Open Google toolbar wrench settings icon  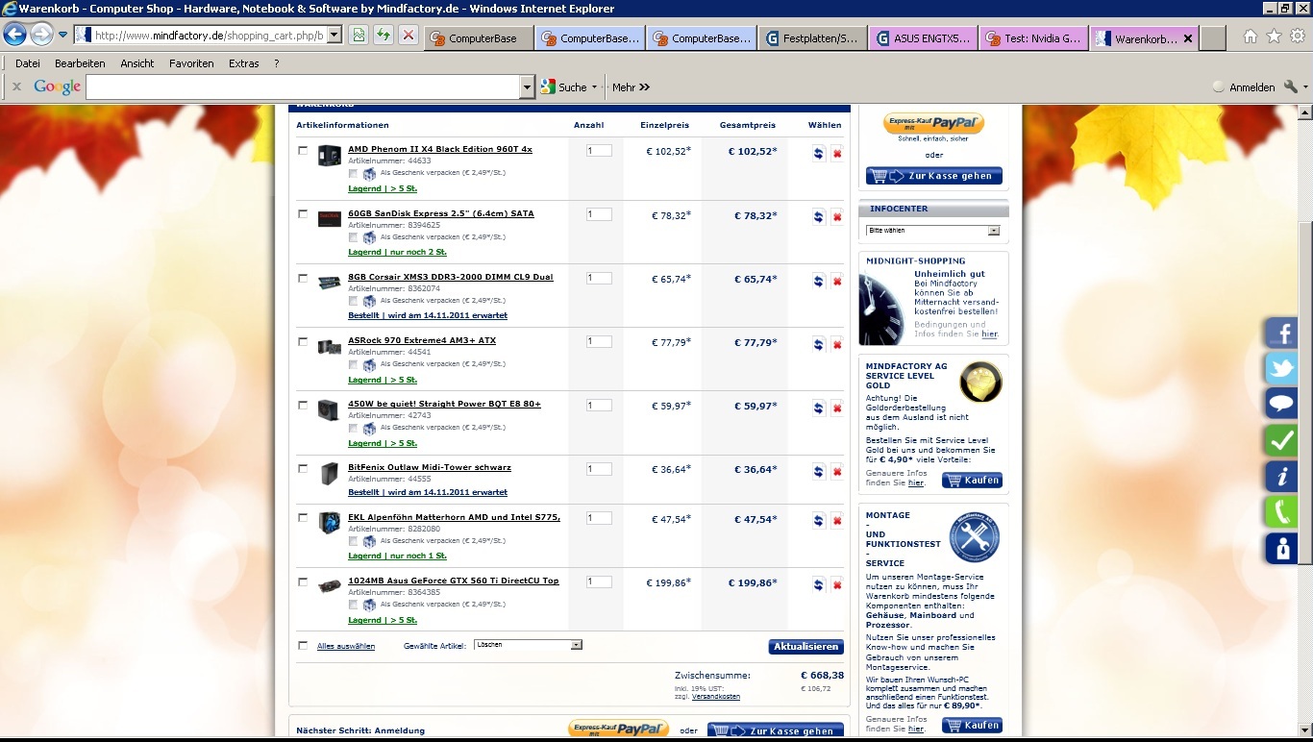click(1291, 87)
